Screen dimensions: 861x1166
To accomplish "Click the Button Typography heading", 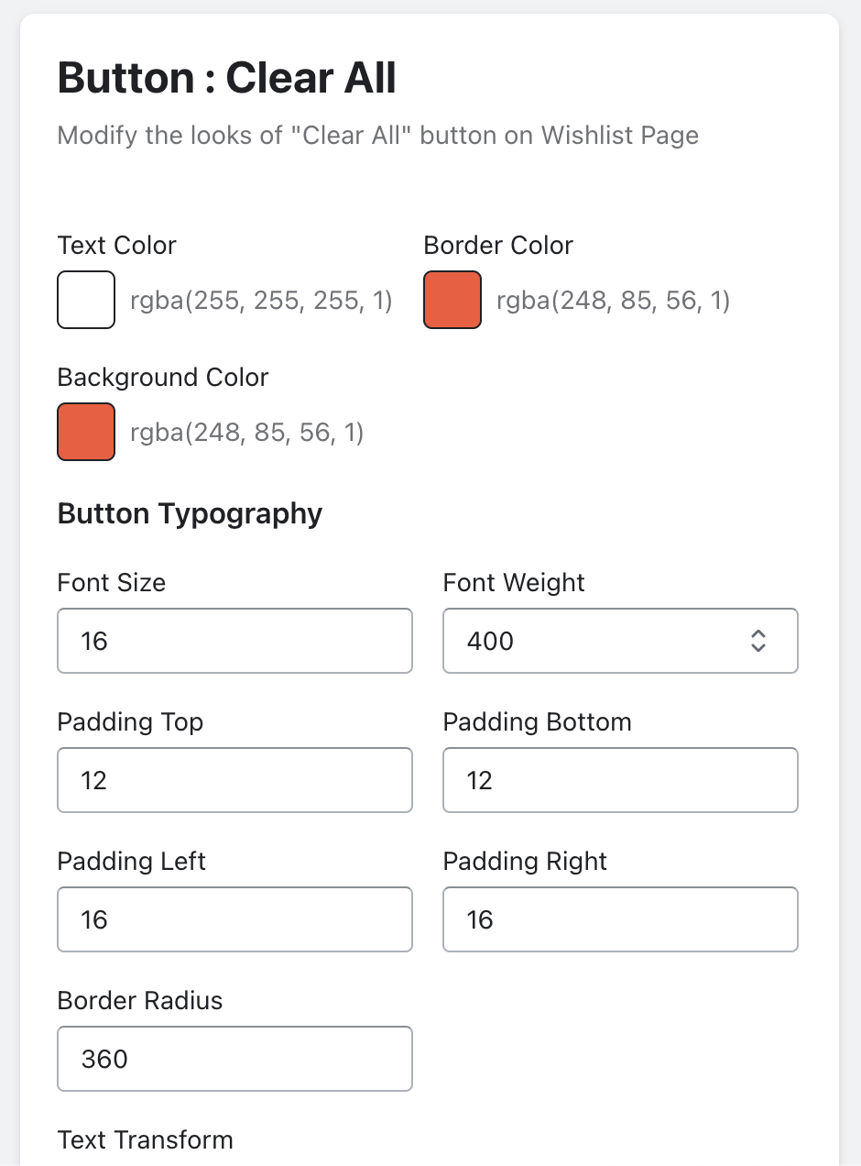I will coord(190,513).
